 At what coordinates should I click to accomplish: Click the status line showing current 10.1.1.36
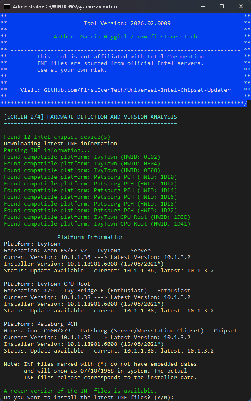[108, 271]
